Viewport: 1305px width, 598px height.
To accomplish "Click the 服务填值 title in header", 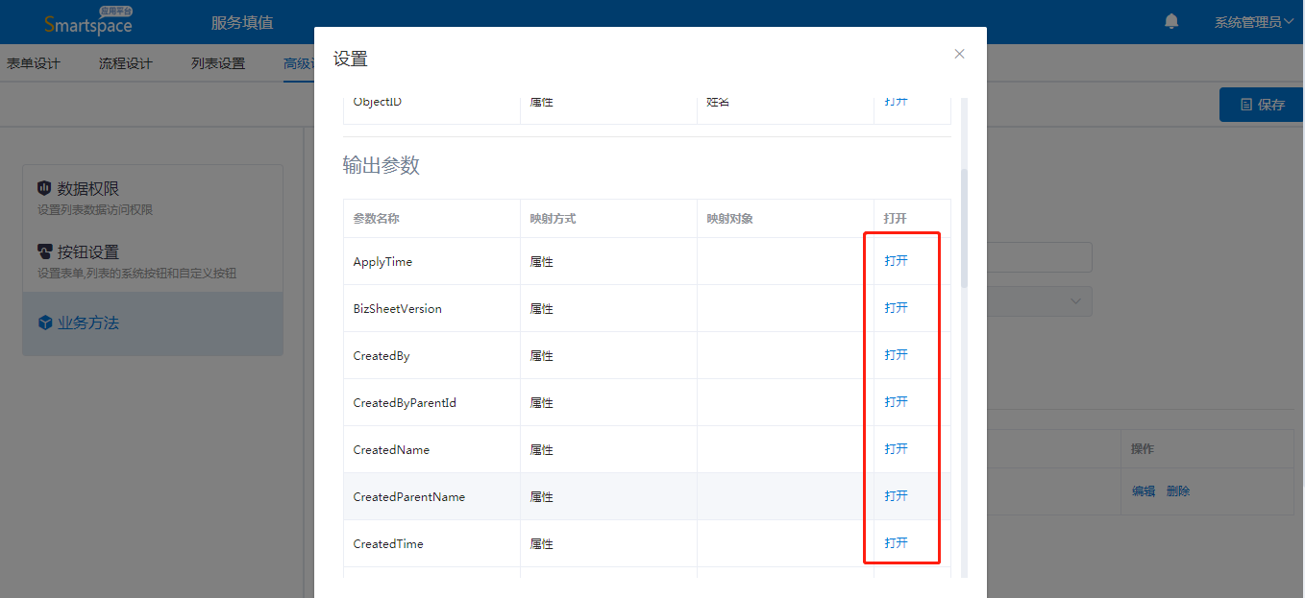I will click(x=242, y=22).
